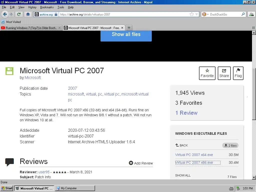Viewport: 256px width, 192px height.
Task: Bookmark this page with the star icon
Action: (192, 14)
